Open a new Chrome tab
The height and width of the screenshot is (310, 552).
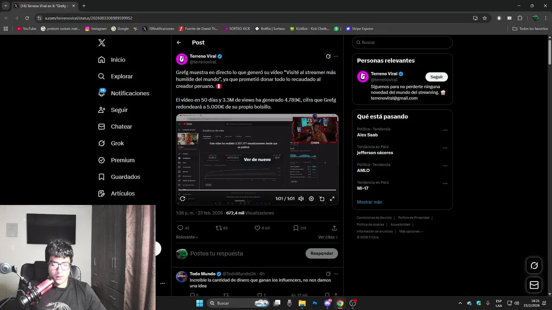coord(84,6)
